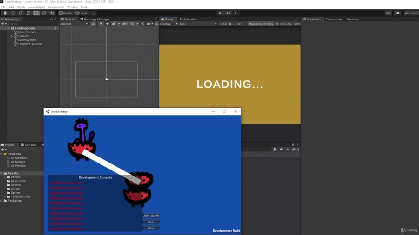Switch to the Scene tab
The height and width of the screenshot is (235, 419).
68,19
